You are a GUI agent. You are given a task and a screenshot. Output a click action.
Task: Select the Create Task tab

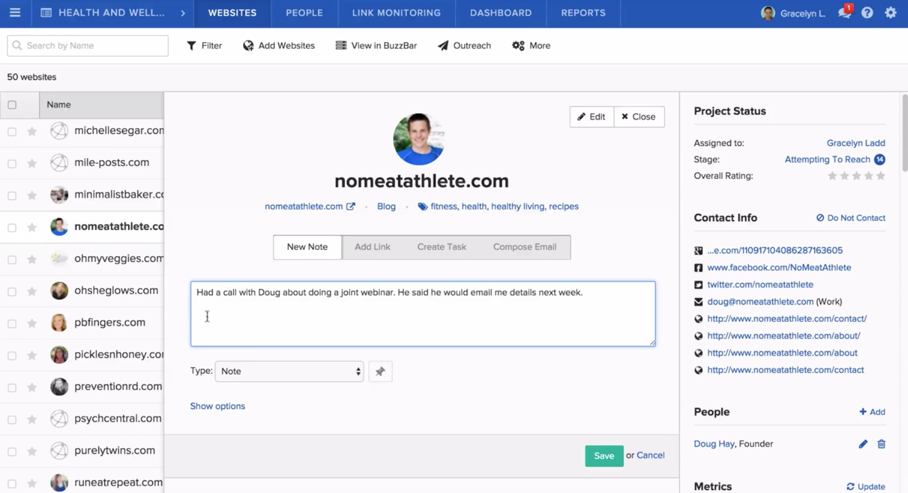tap(442, 247)
